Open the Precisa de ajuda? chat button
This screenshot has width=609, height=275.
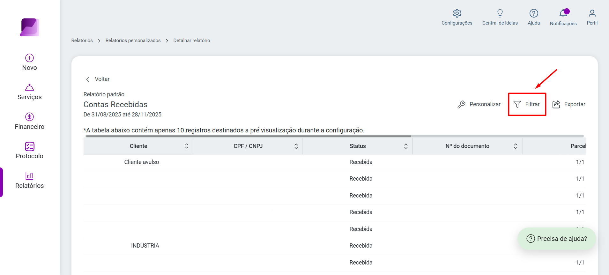coord(557,239)
